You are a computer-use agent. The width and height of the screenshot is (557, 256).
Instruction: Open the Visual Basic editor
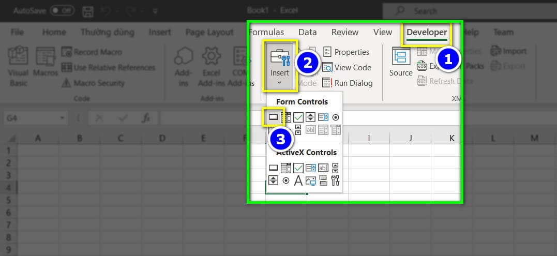click(x=18, y=66)
